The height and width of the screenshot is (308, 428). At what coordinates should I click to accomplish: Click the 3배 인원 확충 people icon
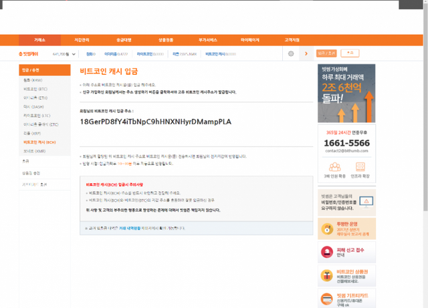(x=334, y=167)
